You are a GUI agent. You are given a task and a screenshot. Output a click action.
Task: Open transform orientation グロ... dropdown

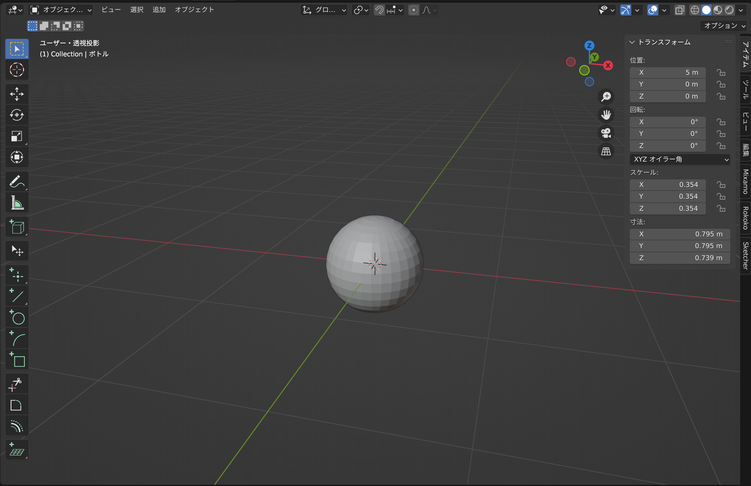click(x=324, y=10)
